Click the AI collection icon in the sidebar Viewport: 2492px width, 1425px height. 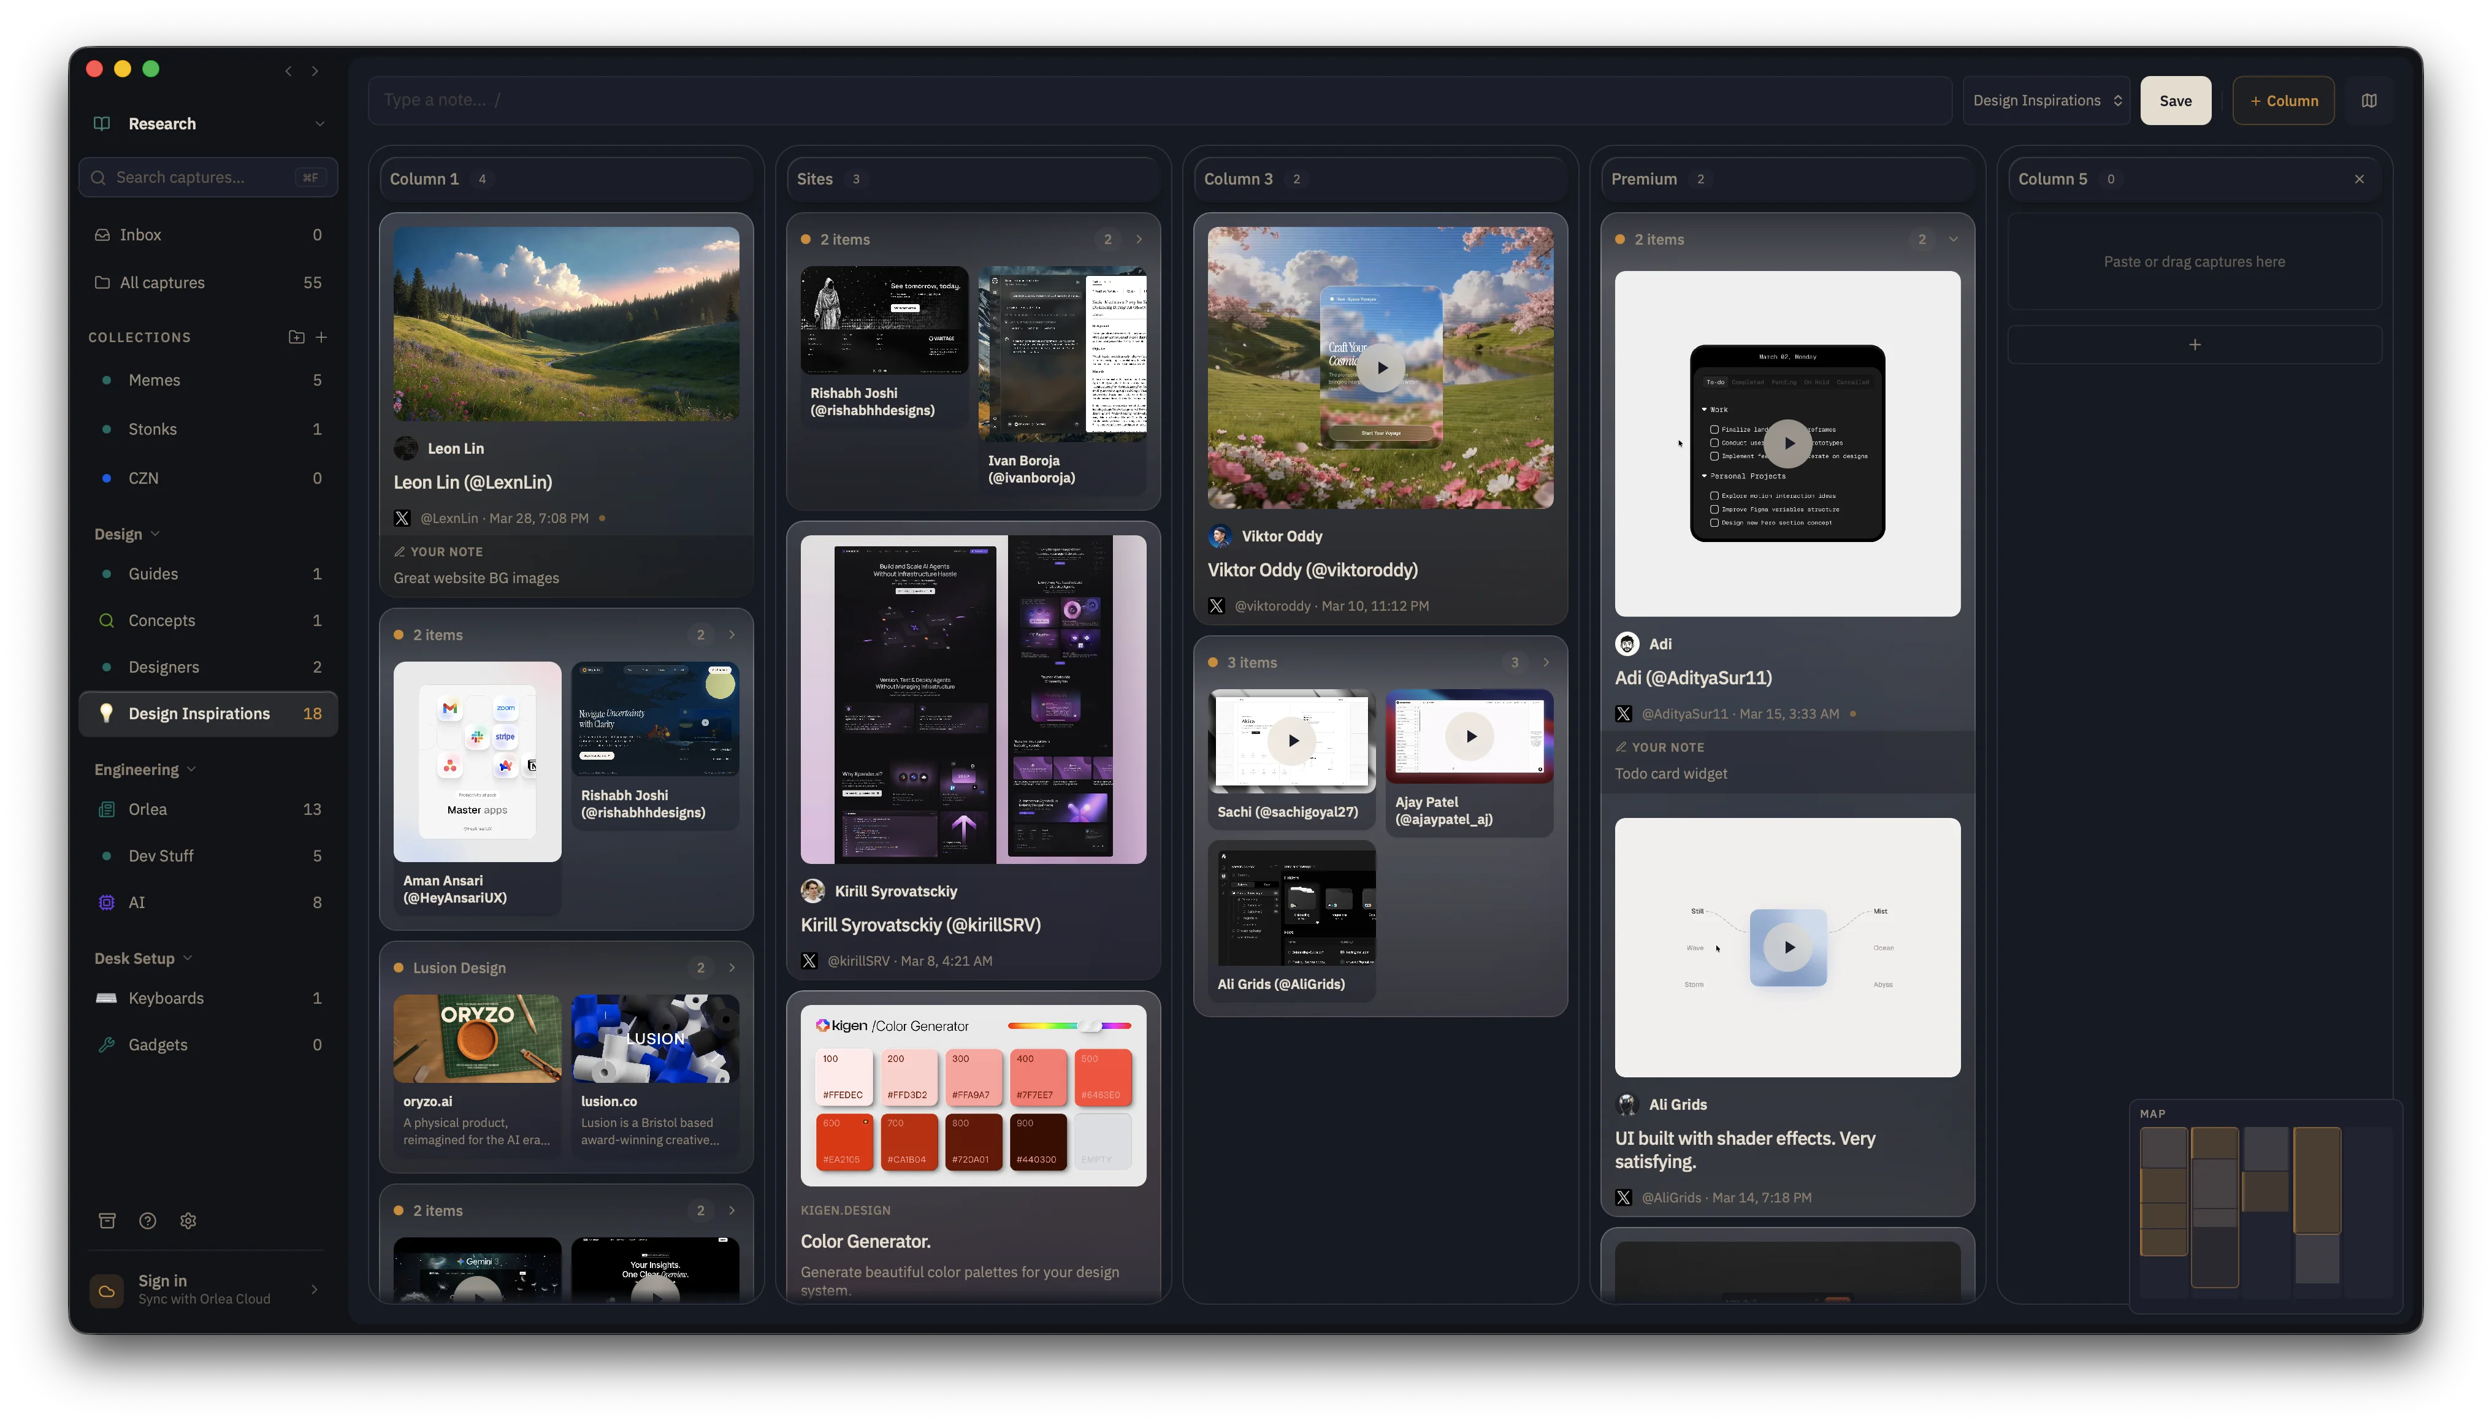(107, 903)
